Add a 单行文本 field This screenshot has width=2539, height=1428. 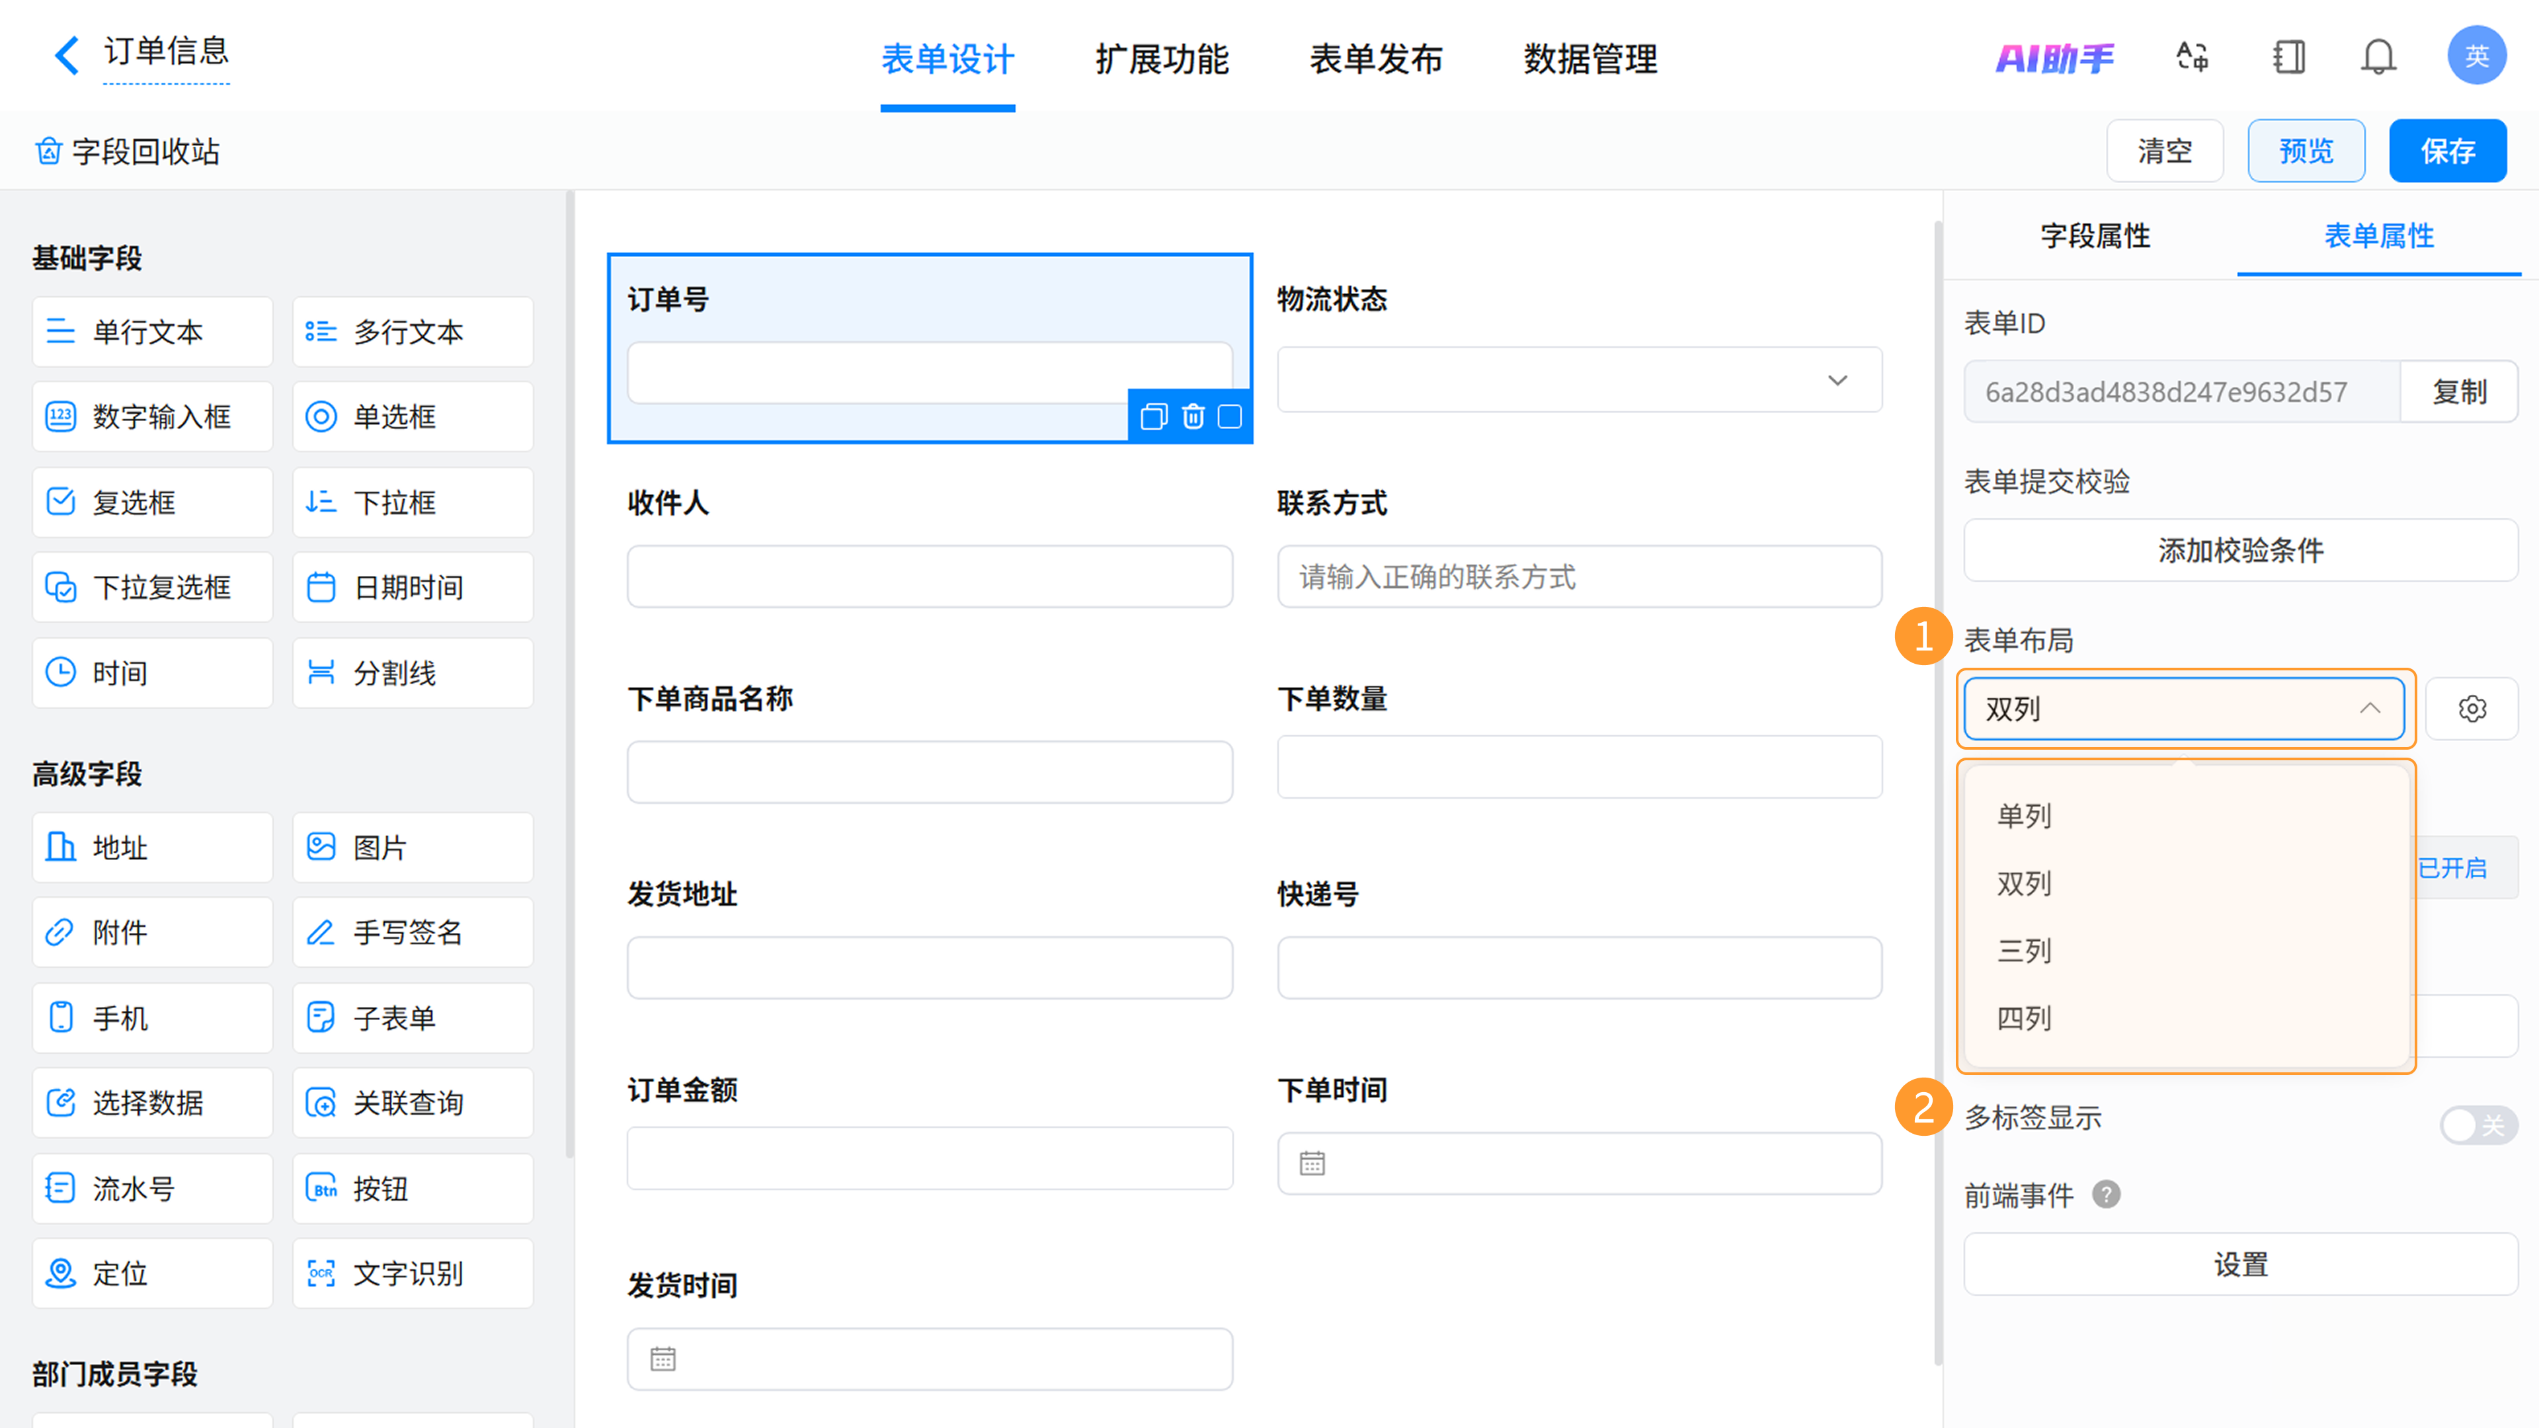click(x=153, y=332)
